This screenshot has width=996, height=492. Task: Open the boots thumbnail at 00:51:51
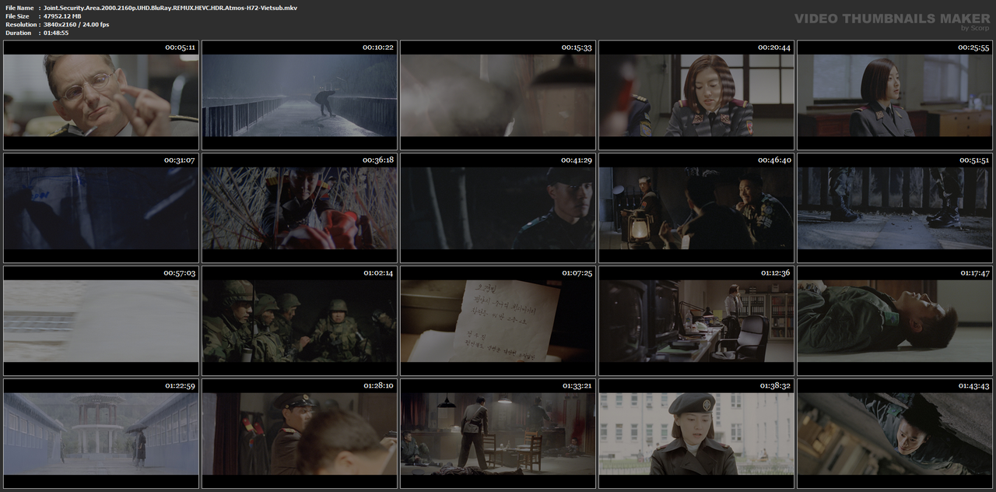point(895,208)
